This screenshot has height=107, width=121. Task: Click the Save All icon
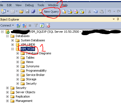[33, 11]
